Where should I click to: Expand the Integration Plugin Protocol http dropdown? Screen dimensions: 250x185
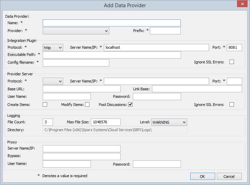point(53,48)
